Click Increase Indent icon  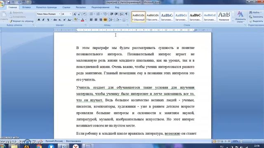pyautogui.click(x=116, y=14)
